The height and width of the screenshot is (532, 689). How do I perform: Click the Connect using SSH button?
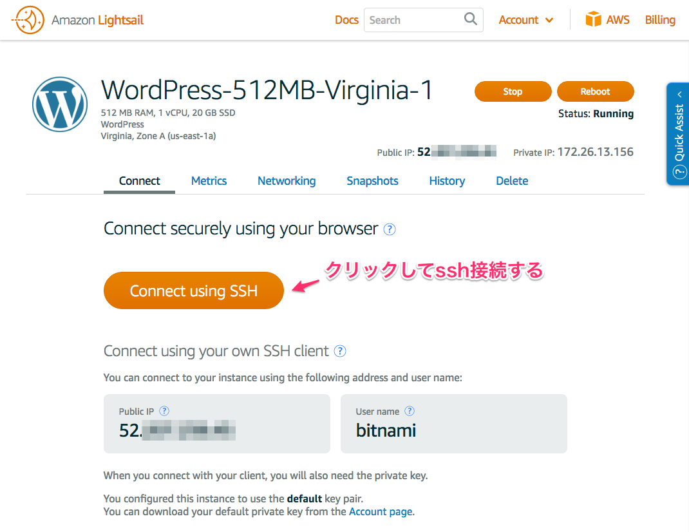(x=193, y=290)
